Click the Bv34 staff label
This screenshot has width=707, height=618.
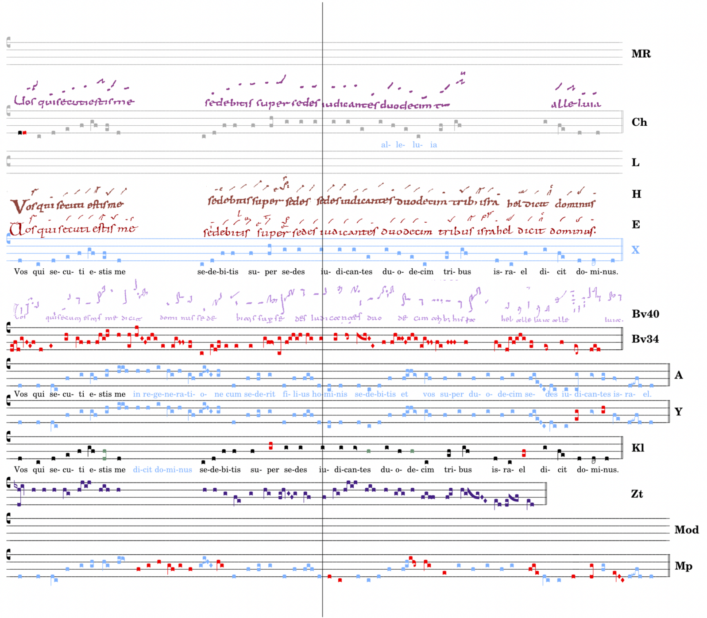click(645, 339)
